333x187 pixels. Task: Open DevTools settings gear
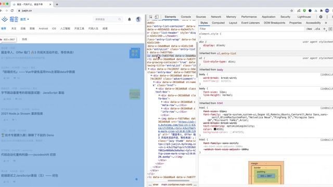(x=321, y=17)
